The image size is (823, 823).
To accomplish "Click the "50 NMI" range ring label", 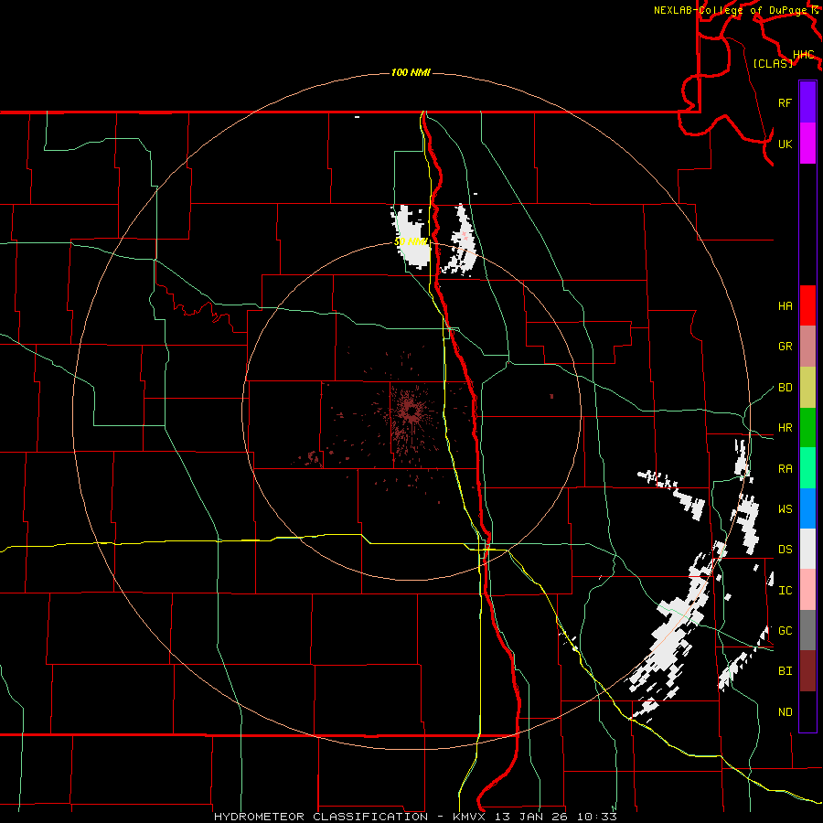I will coord(411,241).
